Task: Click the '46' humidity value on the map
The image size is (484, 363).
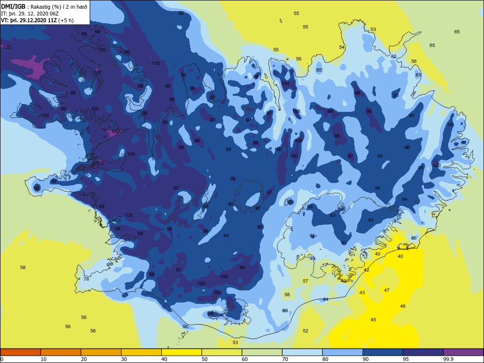Action: coord(403,306)
